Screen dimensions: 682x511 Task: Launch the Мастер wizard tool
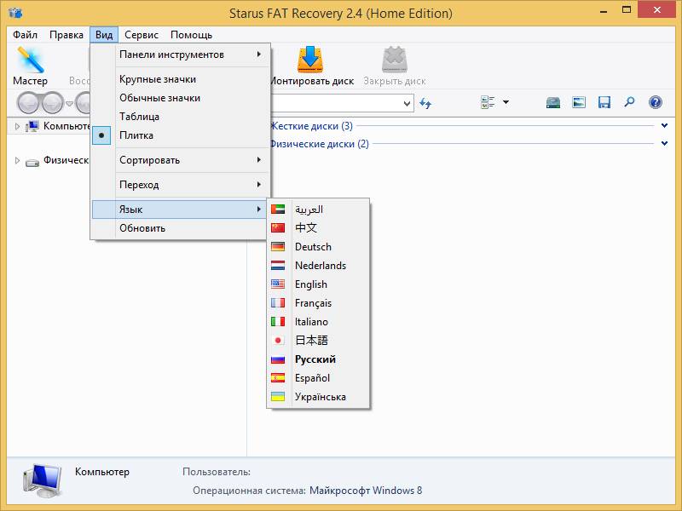click(30, 66)
